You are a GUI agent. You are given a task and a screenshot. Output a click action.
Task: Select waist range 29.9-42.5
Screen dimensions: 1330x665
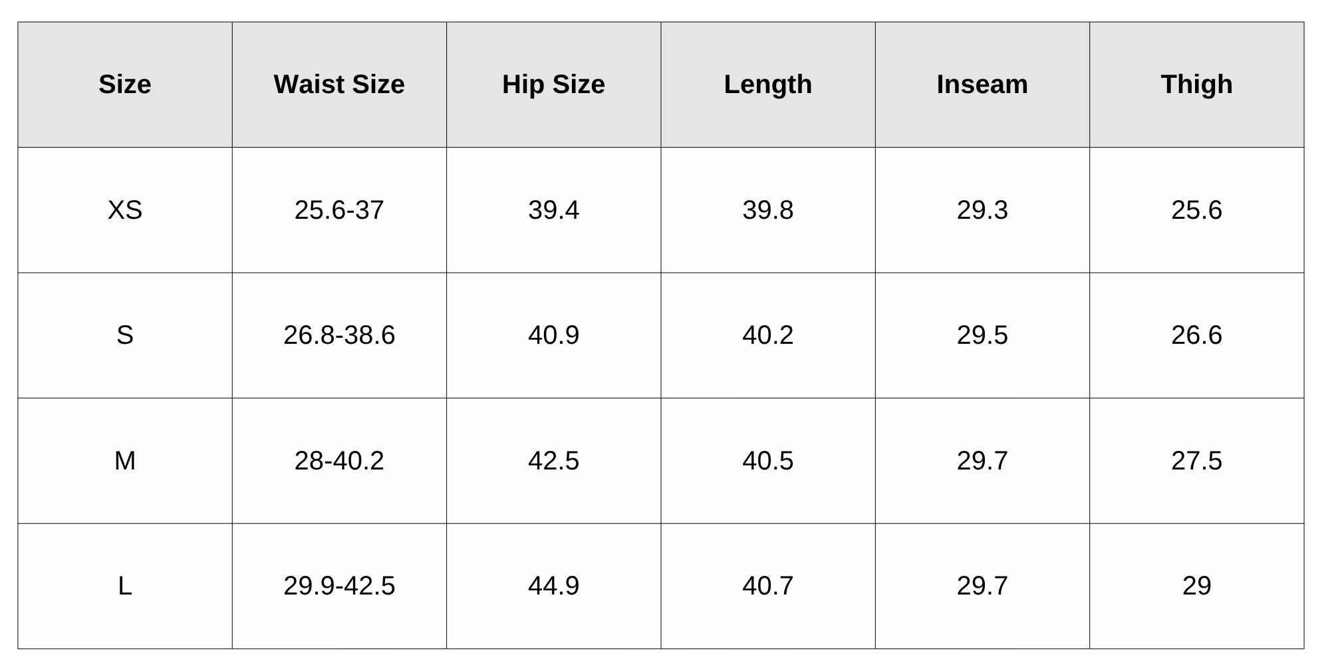pos(339,586)
